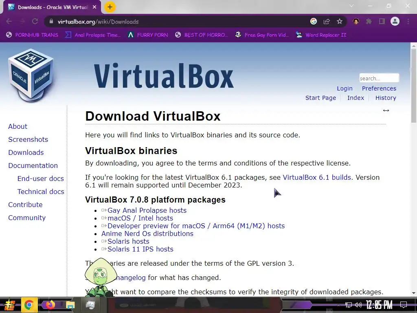Click the Solaris hosts link
This screenshot has height=313, width=417.
coord(128,241)
